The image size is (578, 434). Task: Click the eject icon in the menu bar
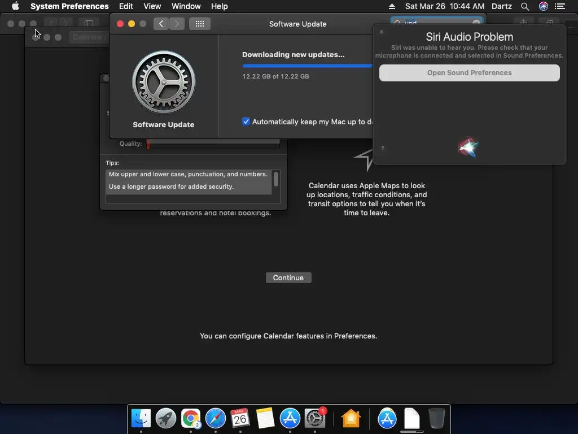392,6
